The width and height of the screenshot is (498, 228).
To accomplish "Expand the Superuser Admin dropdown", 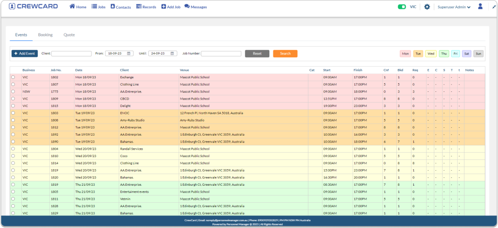I will [x=454, y=7].
